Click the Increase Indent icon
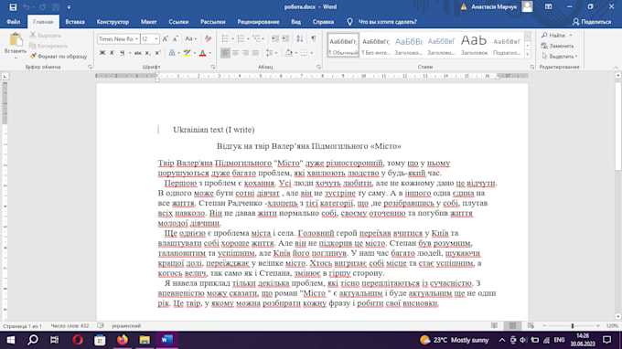622x349 pixels. point(285,38)
